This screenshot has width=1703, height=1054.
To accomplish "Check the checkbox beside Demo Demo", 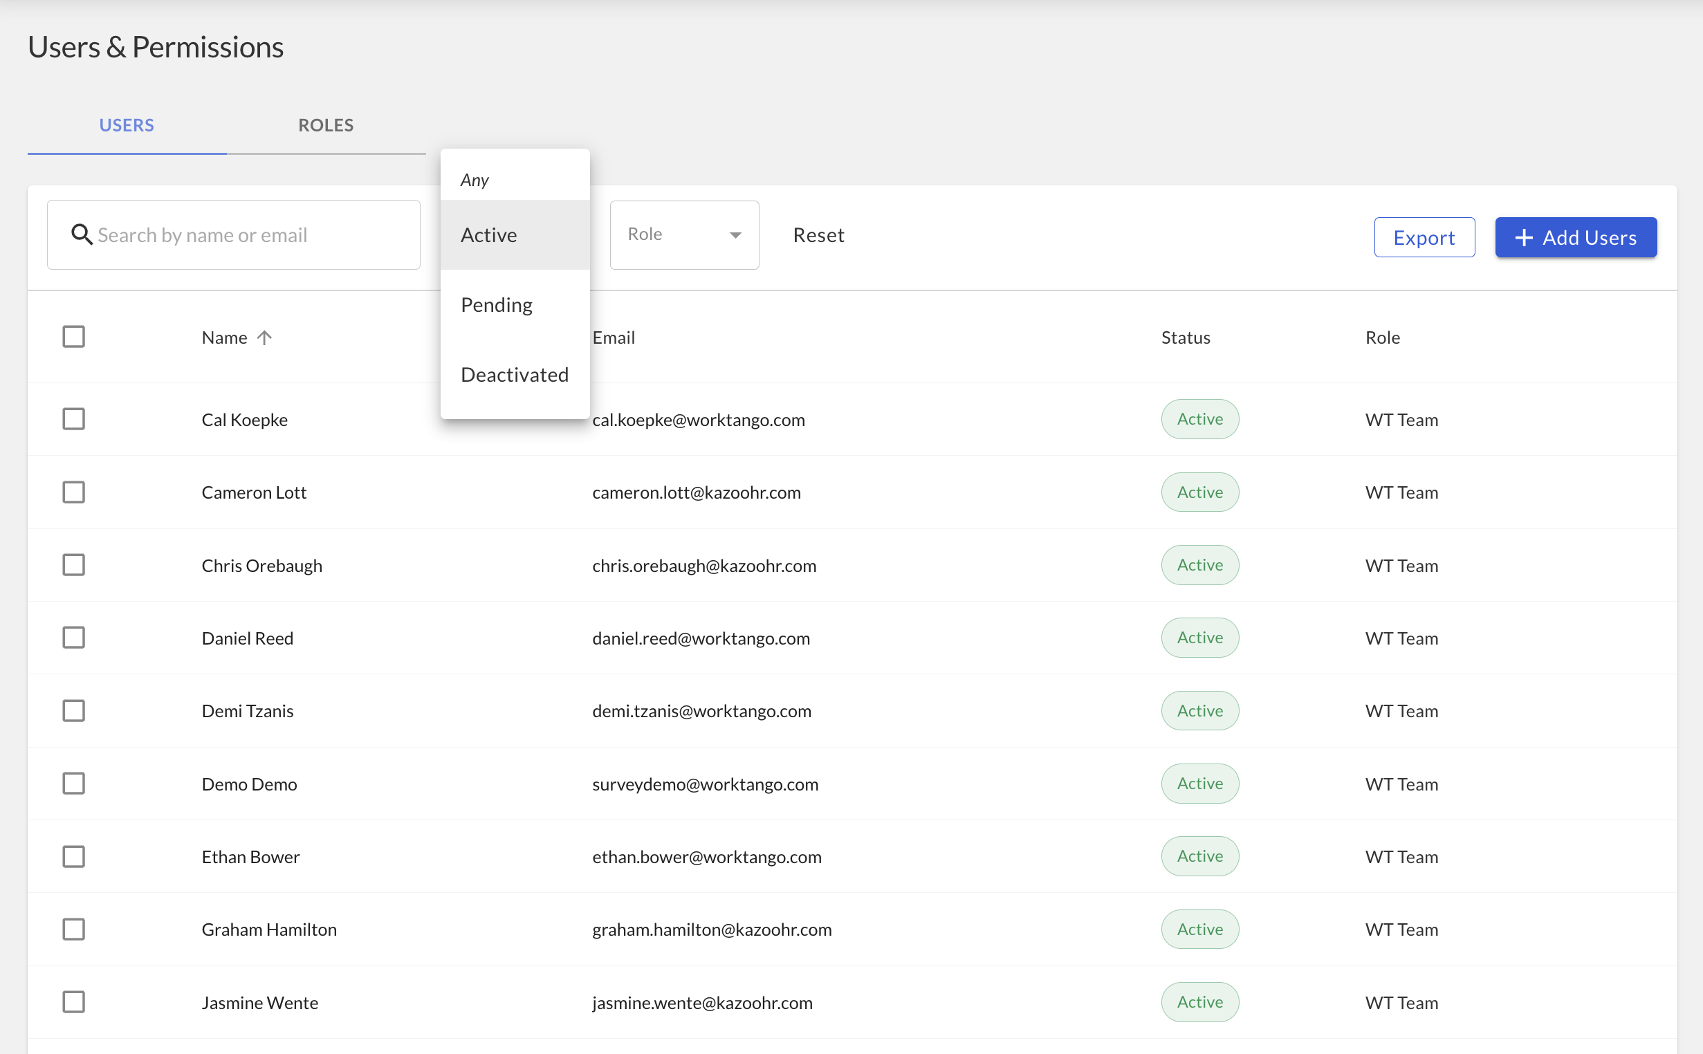I will tap(74, 783).
